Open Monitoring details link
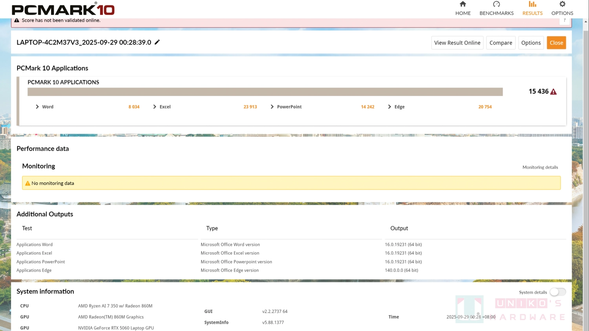Viewport: 589px width, 331px height. 540,167
